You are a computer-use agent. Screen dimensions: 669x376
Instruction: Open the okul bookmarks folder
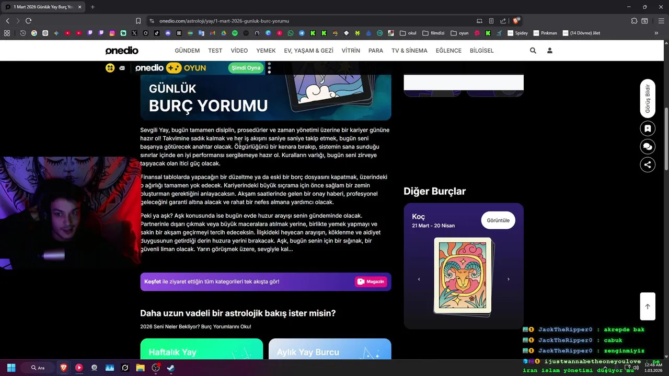click(408, 33)
